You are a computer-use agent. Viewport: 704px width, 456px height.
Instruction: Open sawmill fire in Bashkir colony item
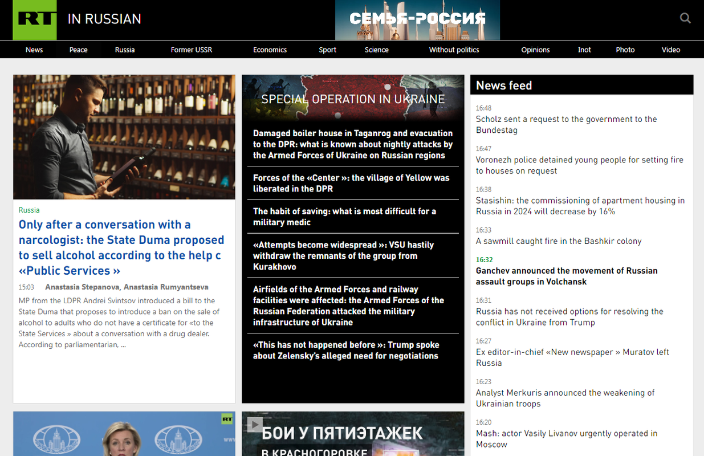559,241
